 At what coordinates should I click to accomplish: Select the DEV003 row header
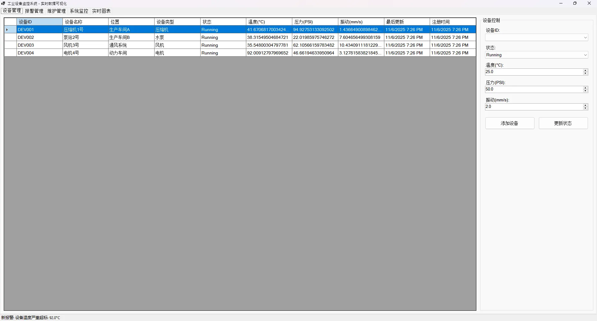(x=10, y=45)
